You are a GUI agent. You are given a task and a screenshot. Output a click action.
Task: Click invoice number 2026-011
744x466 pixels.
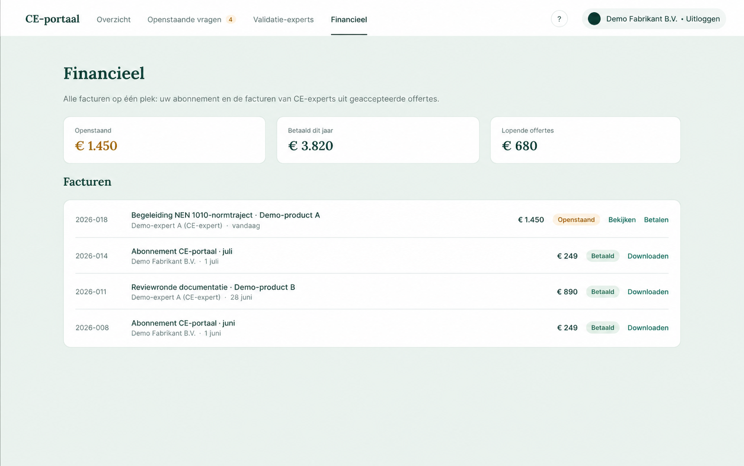pos(91,291)
